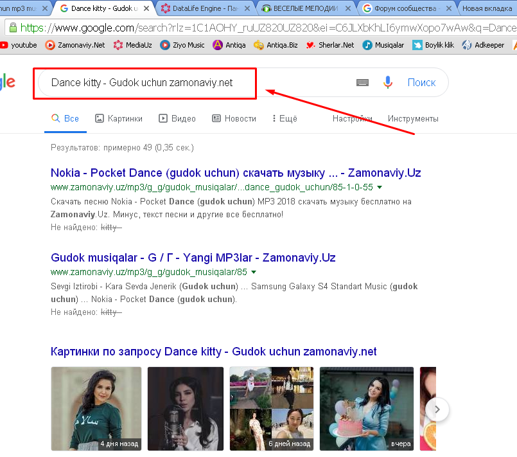The height and width of the screenshot is (457, 517).
Task: Open Gudok musiqalar - G / Г result
Action: click(x=193, y=258)
